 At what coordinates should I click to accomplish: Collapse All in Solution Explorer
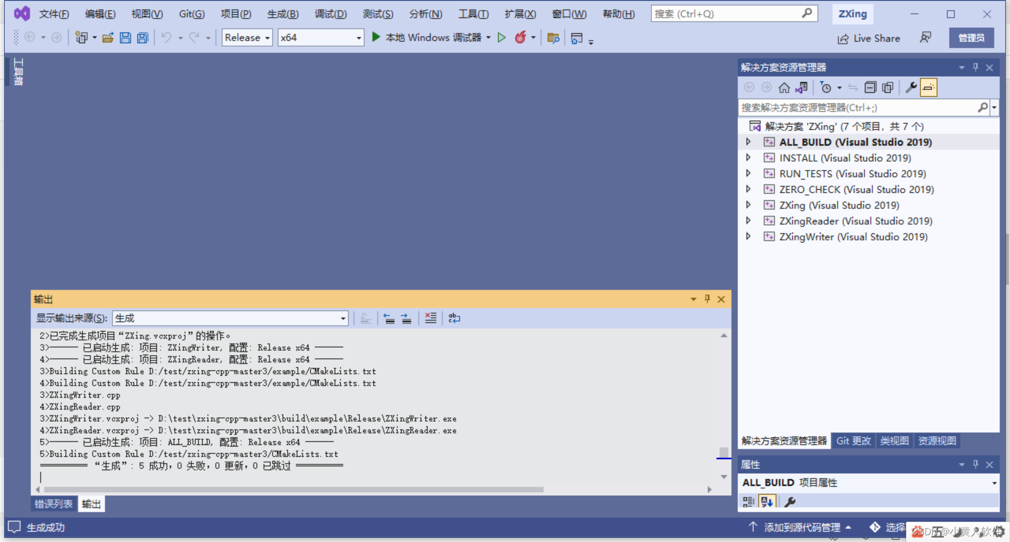pos(871,88)
